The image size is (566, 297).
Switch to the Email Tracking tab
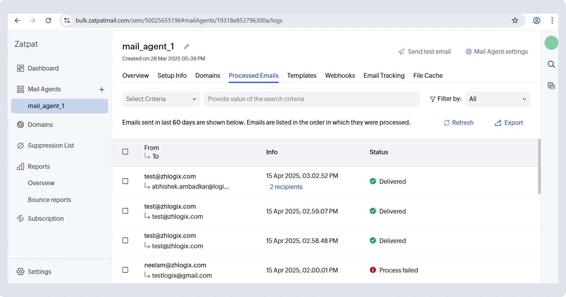(384, 76)
